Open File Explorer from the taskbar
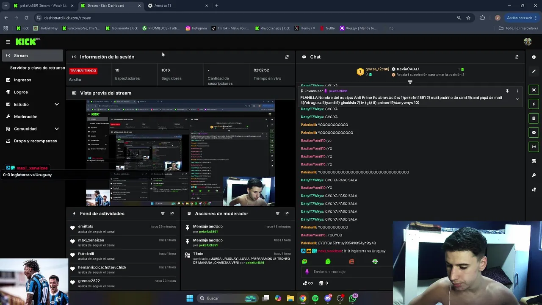 point(290,298)
